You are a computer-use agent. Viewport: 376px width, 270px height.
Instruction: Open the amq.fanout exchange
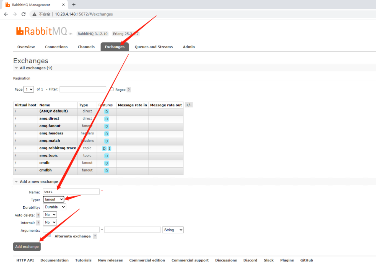coord(50,126)
